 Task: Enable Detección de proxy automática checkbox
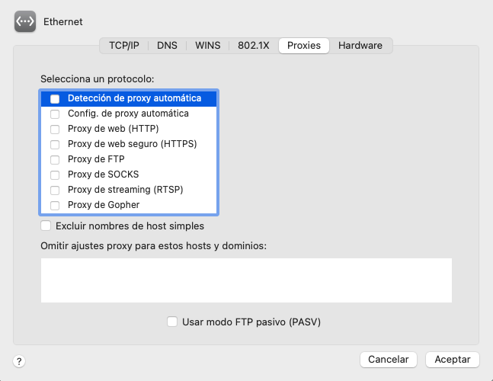click(x=55, y=98)
